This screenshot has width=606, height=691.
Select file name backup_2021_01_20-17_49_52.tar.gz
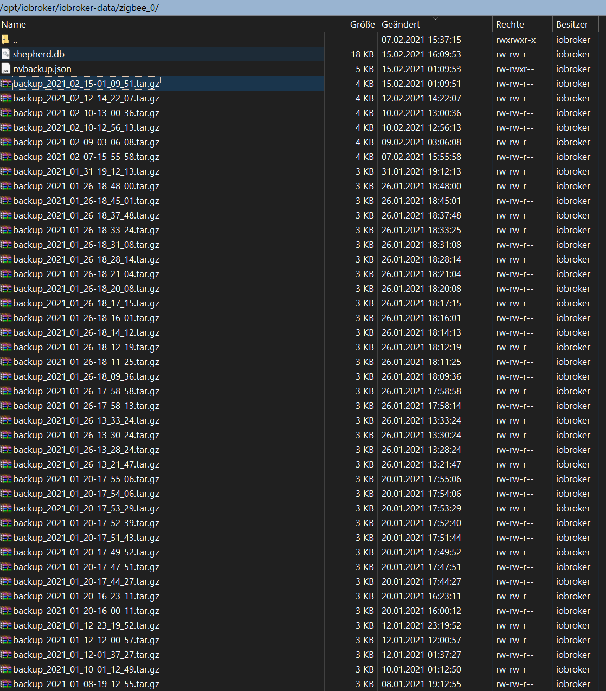pyautogui.click(x=86, y=552)
